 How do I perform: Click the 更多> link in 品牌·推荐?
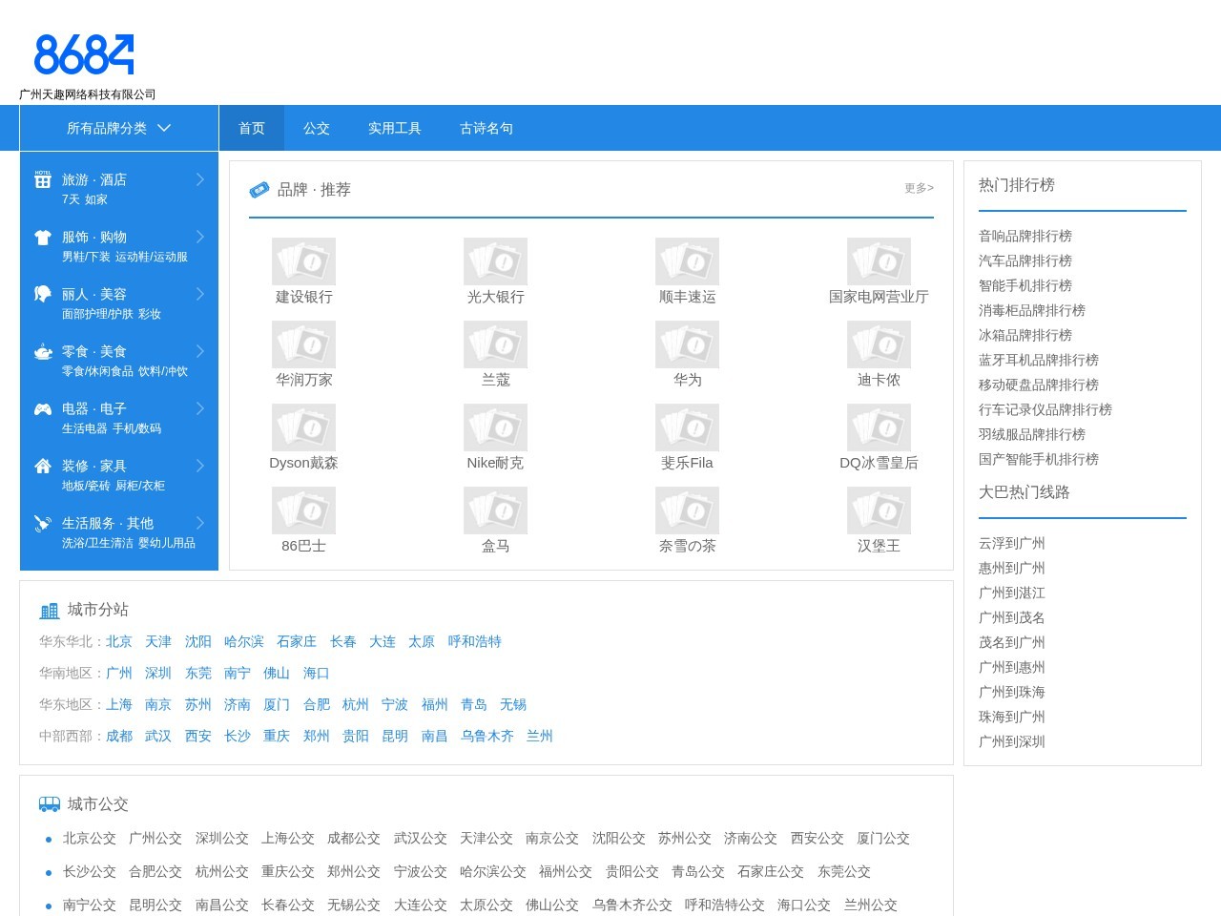point(919,188)
